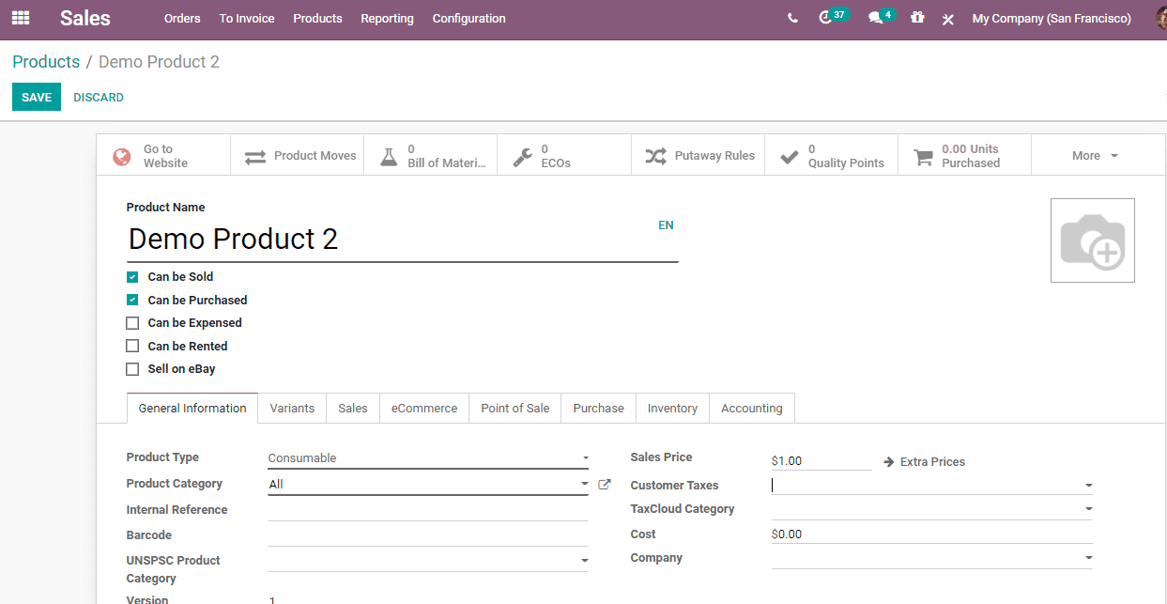
Task: Click the user avatar in top bar
Action: coord(1161,19)
